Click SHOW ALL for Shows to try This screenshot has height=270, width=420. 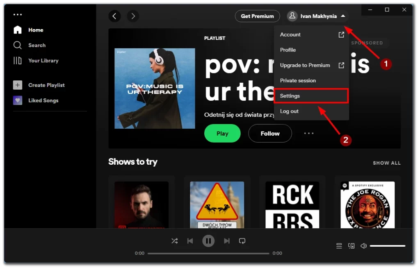[x=386, y=163]
